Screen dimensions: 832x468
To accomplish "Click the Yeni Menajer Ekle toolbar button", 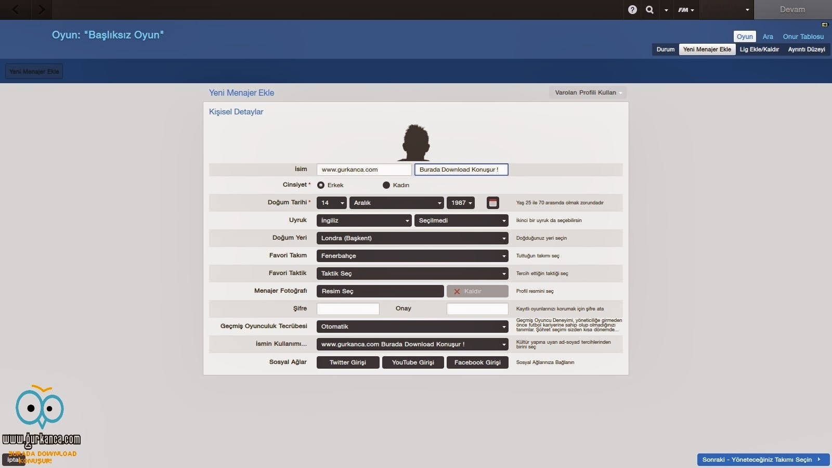I will (x=34, y=71).
